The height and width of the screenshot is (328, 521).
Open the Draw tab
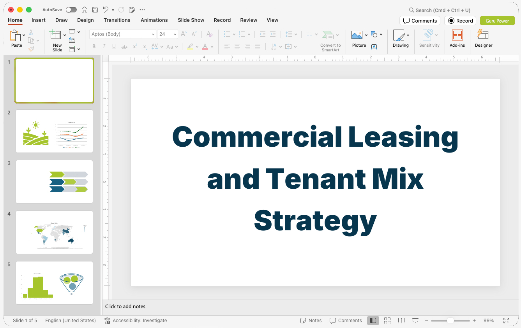62,20
